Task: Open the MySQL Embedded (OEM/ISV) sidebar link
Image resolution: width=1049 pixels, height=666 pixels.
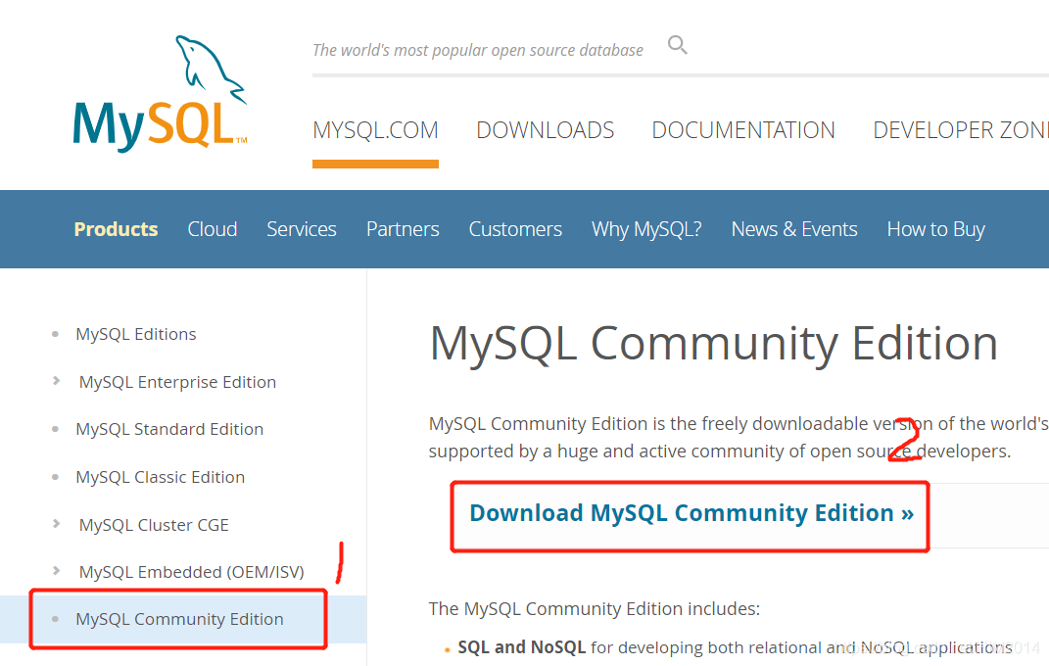Action: [191, 572]
